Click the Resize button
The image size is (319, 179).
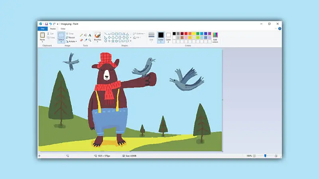[x=71, y=37]
